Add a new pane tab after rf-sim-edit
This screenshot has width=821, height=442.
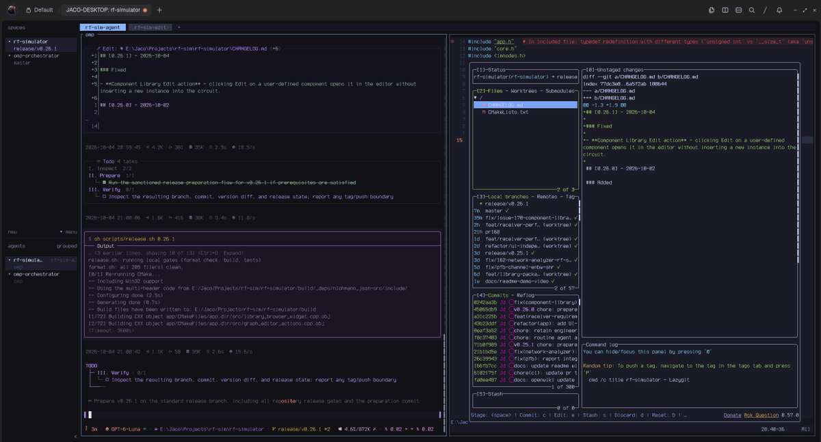(179, 27)
